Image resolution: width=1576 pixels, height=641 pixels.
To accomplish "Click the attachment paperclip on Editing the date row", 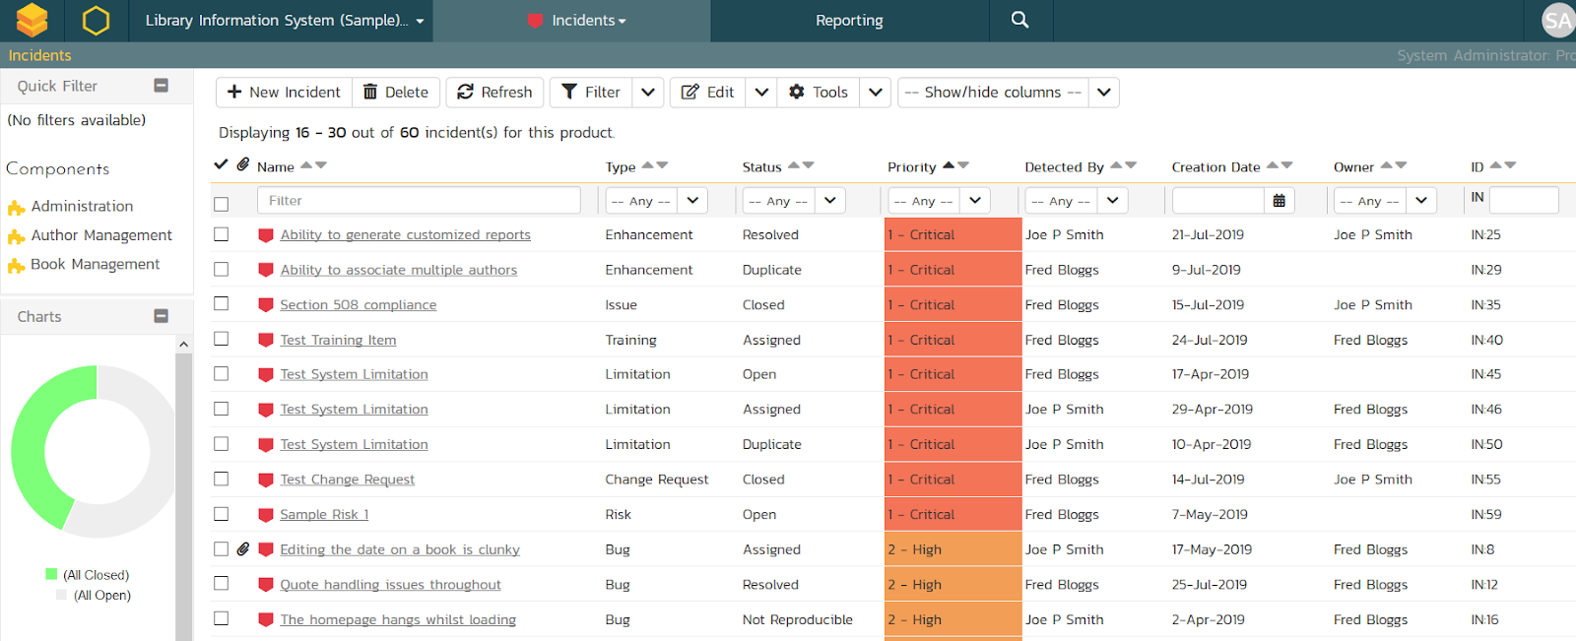I will (243, 549).
